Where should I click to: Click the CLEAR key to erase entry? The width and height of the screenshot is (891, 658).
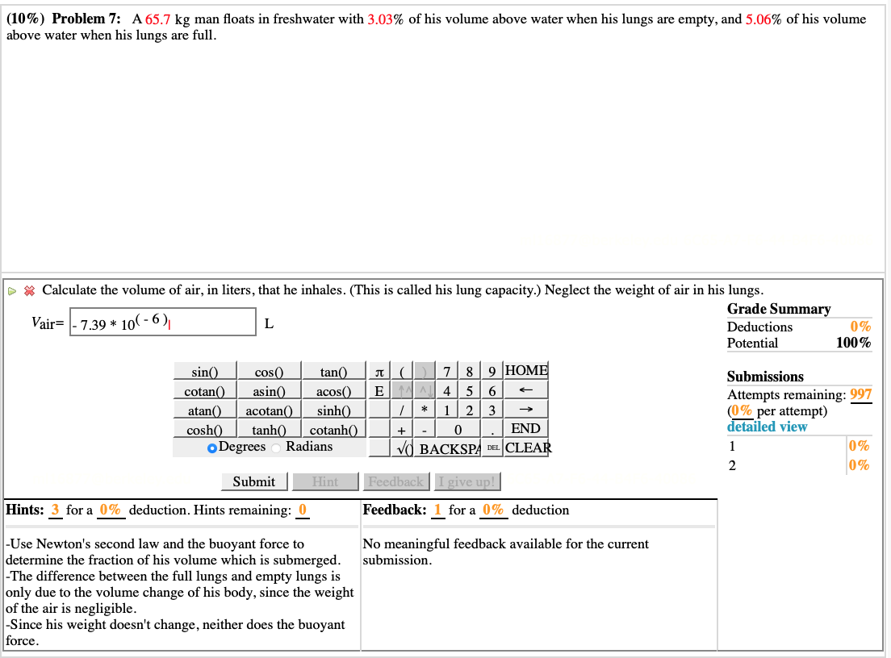pos(530,447)
